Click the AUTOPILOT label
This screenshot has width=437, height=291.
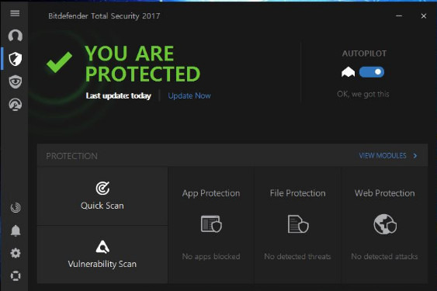point(364,54)
